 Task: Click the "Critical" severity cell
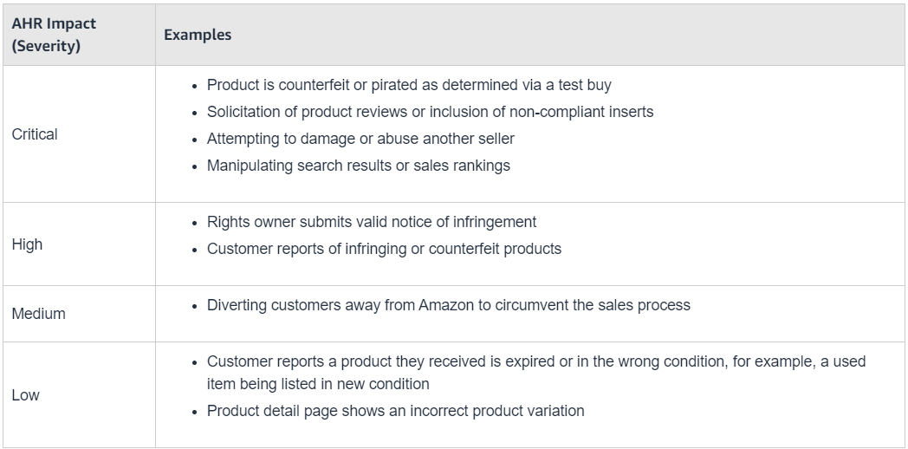pyautogui.click(x=35, y=135)
